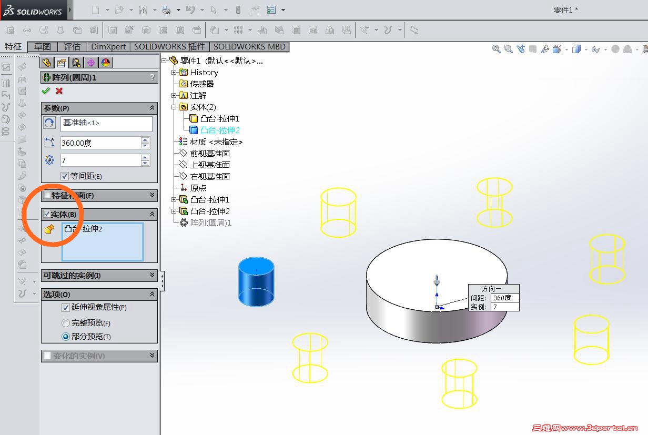Click the Zoom to Area icon
The width and height of the screenshot is (648, 435).
point(508,49)
